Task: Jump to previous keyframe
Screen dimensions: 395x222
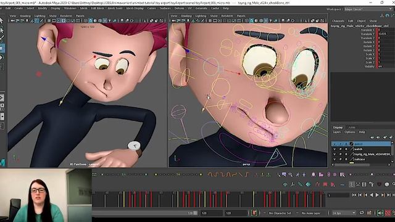Action: click(365, 195)
